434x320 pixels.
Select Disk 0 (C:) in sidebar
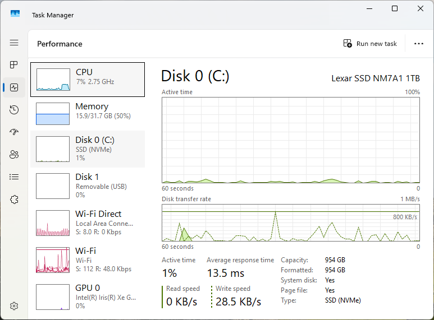tap(88, 149)
